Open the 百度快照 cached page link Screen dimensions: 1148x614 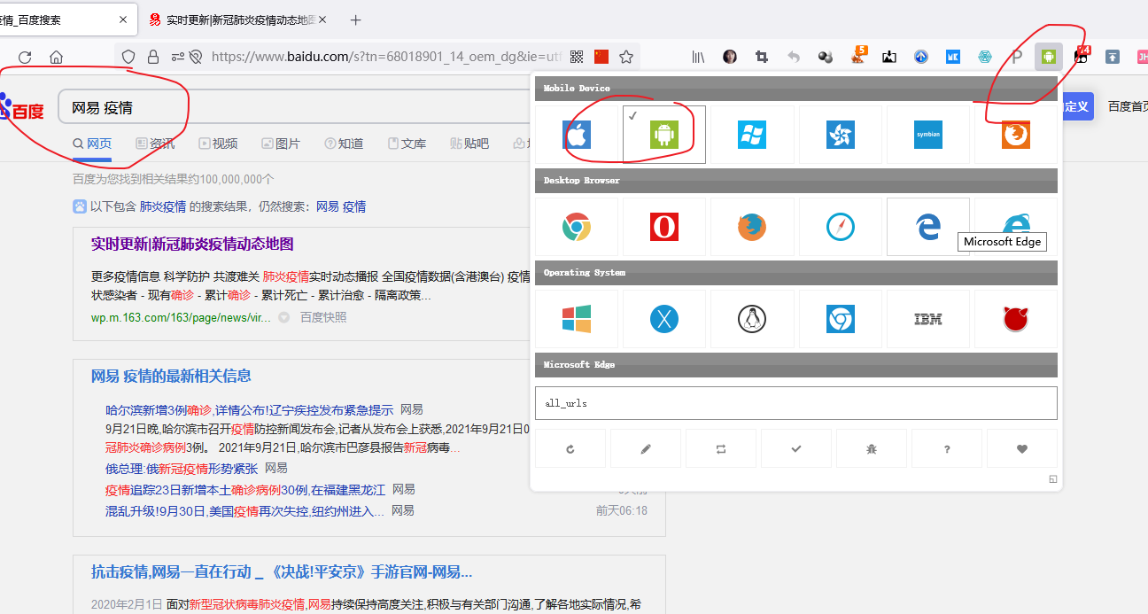[x=323, y=317]
